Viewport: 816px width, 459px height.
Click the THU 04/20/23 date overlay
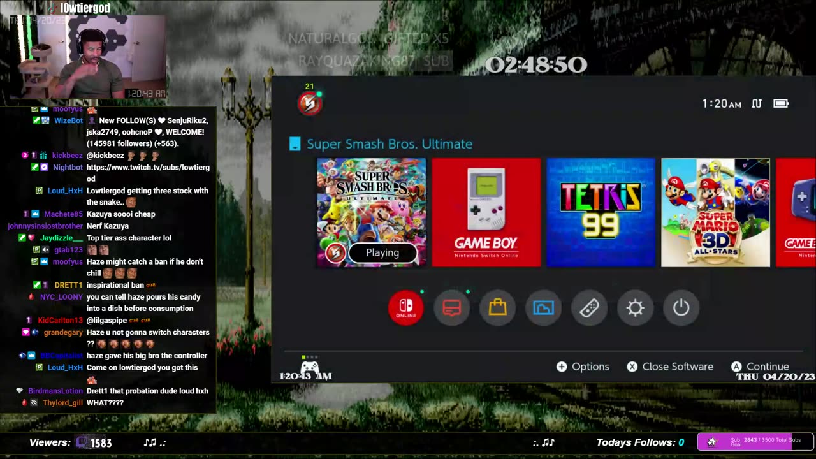(x=775, y=377)
